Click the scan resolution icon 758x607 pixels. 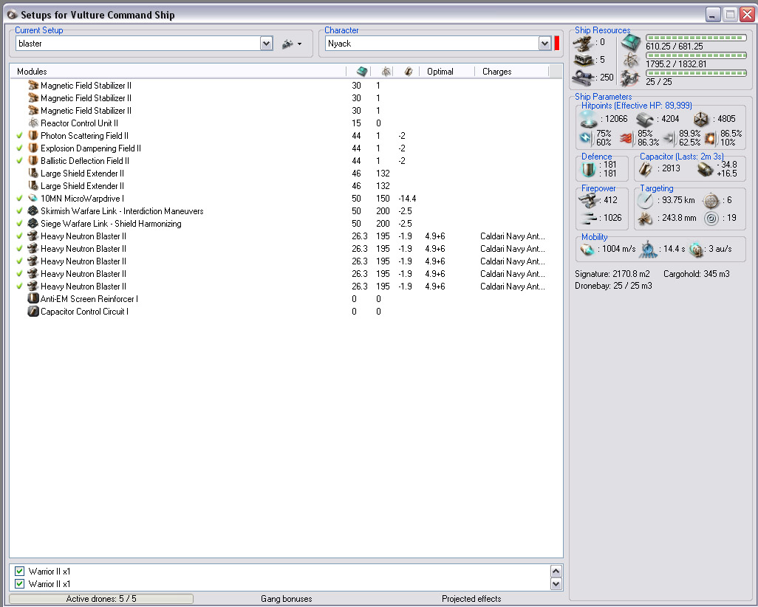coord(646,219)
